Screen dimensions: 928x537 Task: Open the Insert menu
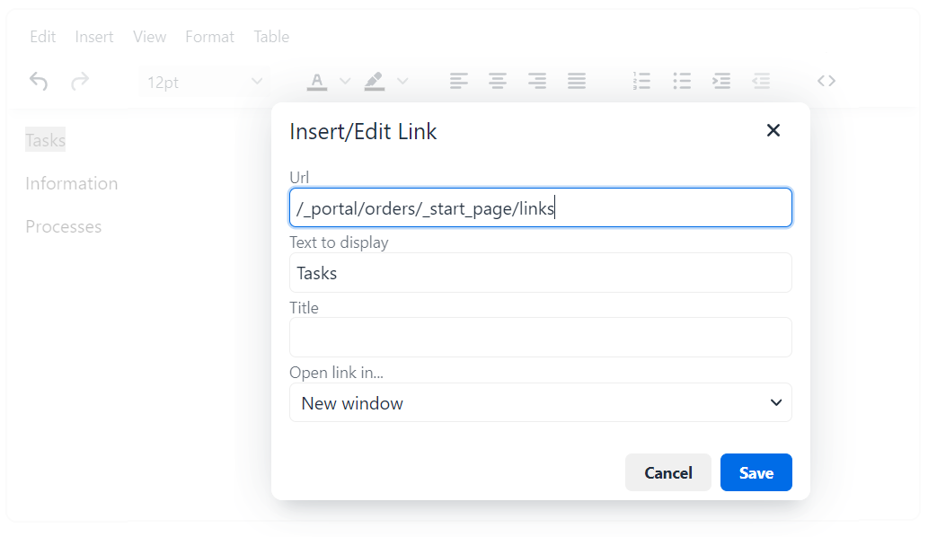94,37
